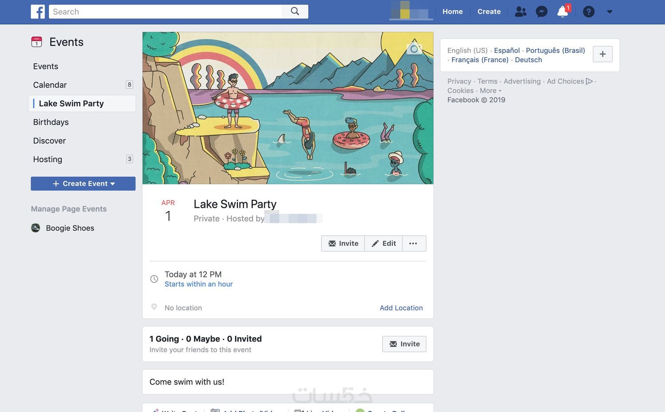Click the Edit event button
The image size is (665, 412).
pos(383,243)
